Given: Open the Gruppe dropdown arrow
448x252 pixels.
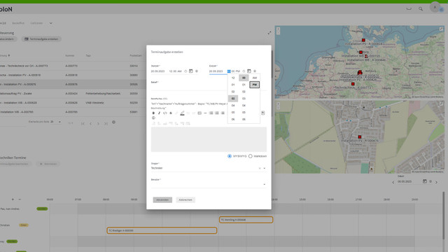Looking at the screenshot, I should (265, 168).
